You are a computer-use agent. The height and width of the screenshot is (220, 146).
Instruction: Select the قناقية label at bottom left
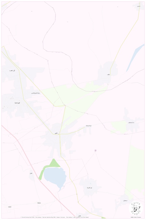[9, 207]
